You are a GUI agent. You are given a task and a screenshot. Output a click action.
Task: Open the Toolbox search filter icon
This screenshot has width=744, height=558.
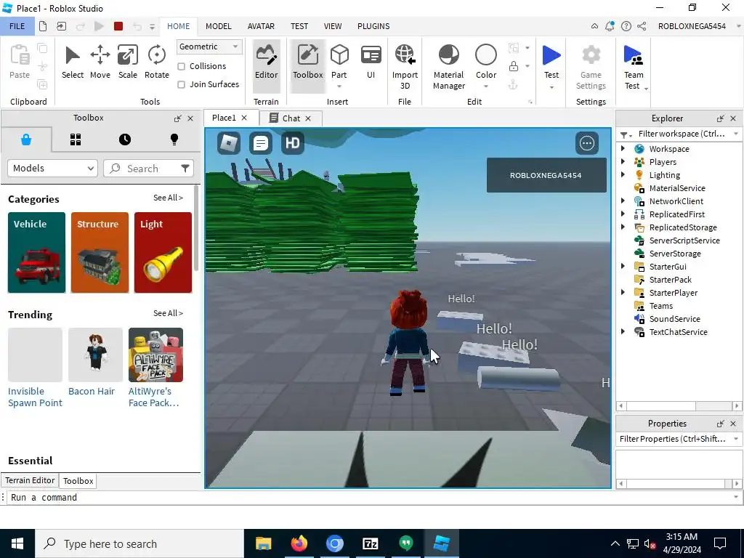[x=185, y=168]
